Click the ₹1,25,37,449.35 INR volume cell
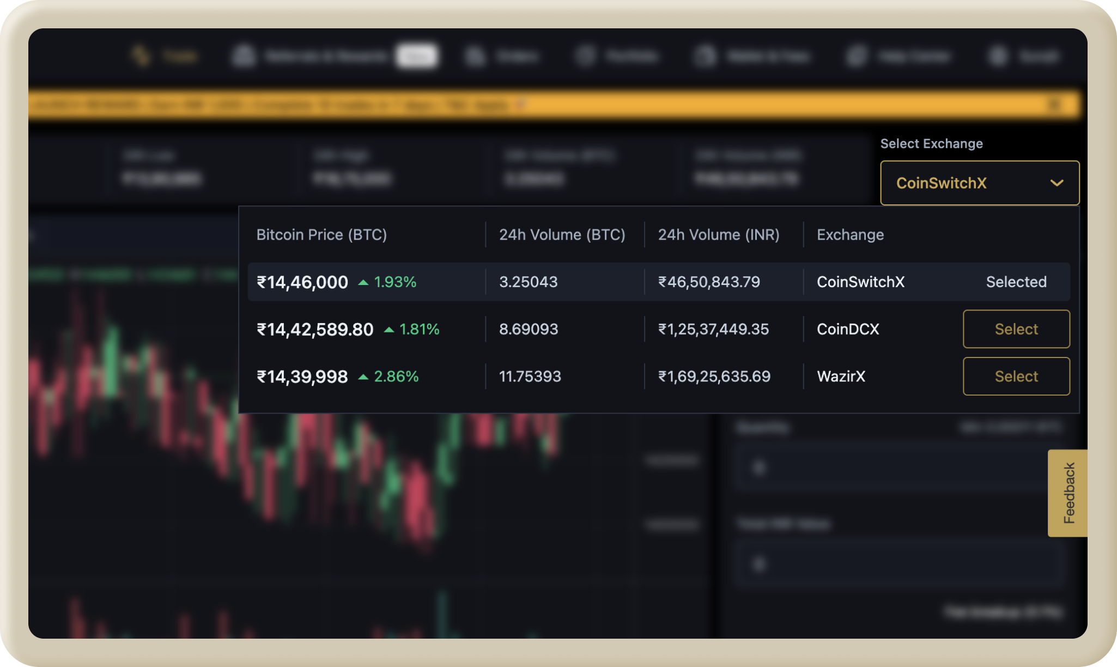The height and width of the screenshot is (667, 1117). pos(713,329)
